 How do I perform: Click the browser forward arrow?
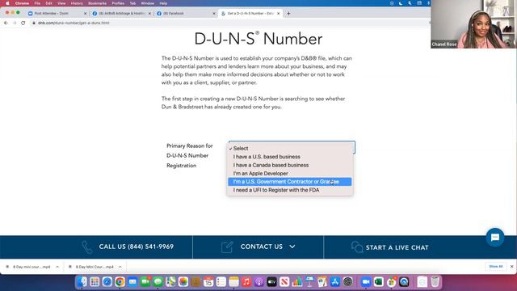pos(15,23)
